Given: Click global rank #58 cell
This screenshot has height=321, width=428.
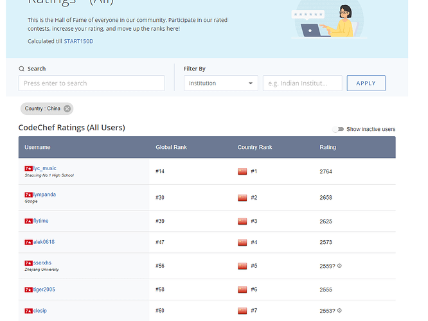Looking at the screenshot, I should 160,290.
